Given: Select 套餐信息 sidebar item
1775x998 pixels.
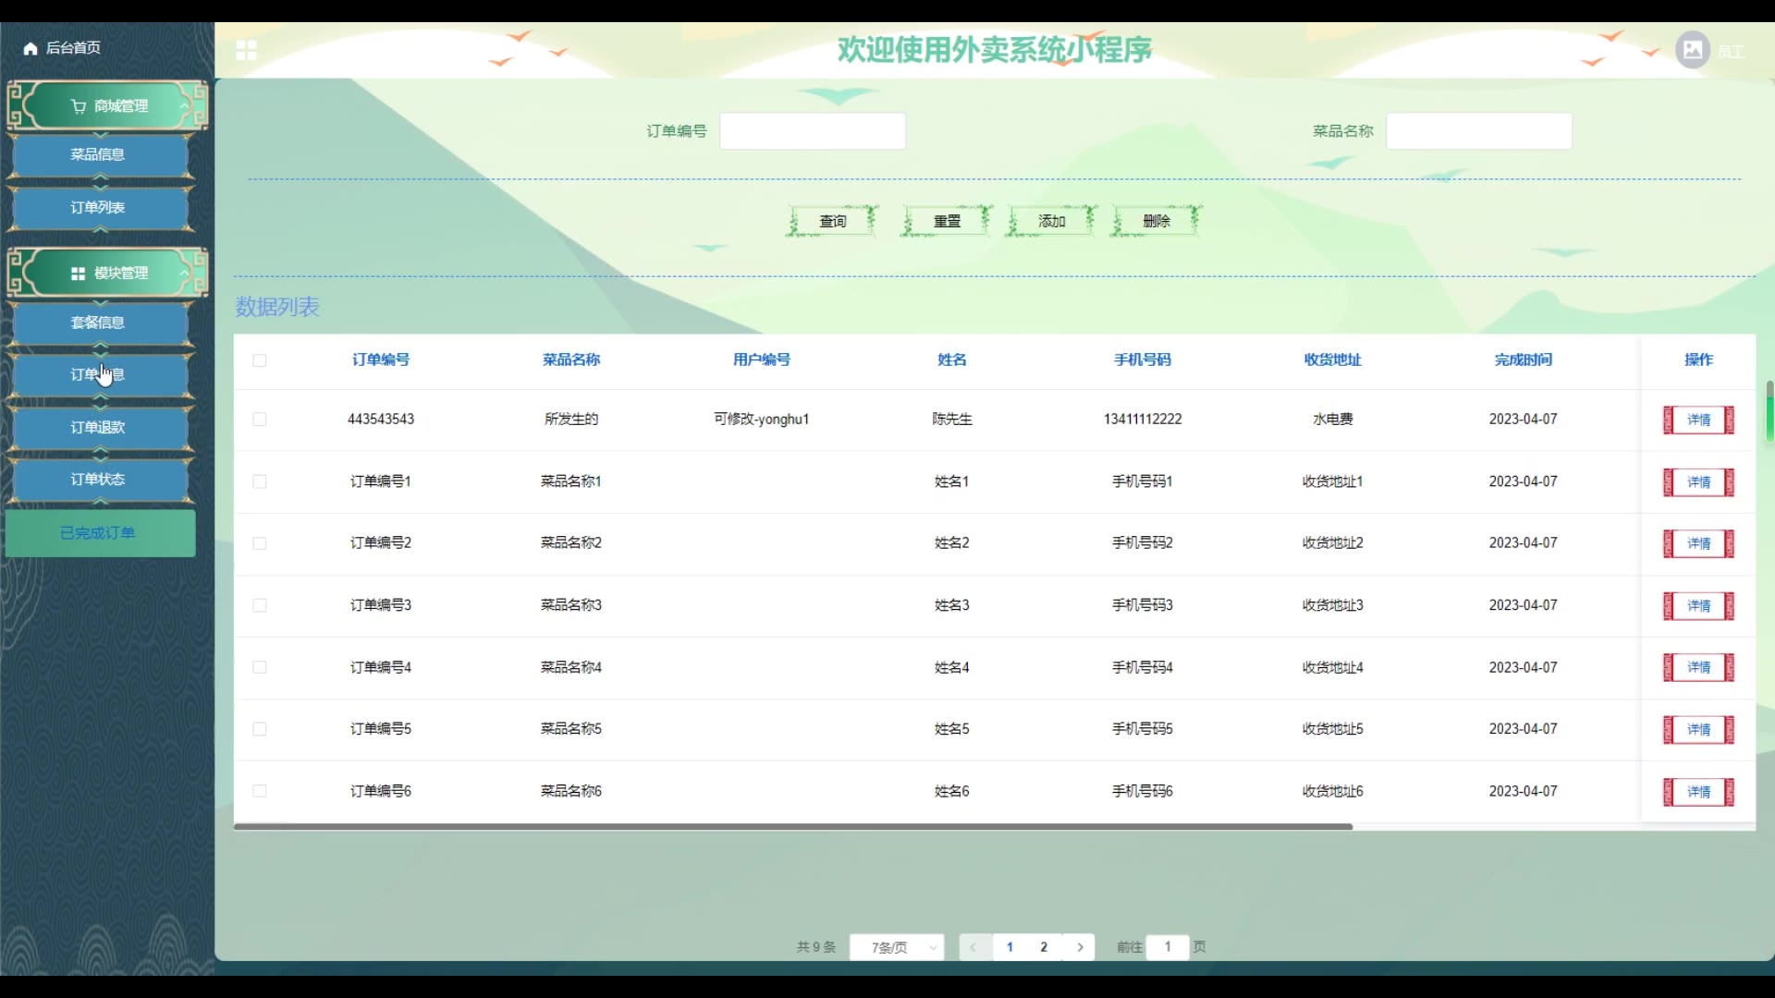Looking at the screenshot, I should click(98, 323).
